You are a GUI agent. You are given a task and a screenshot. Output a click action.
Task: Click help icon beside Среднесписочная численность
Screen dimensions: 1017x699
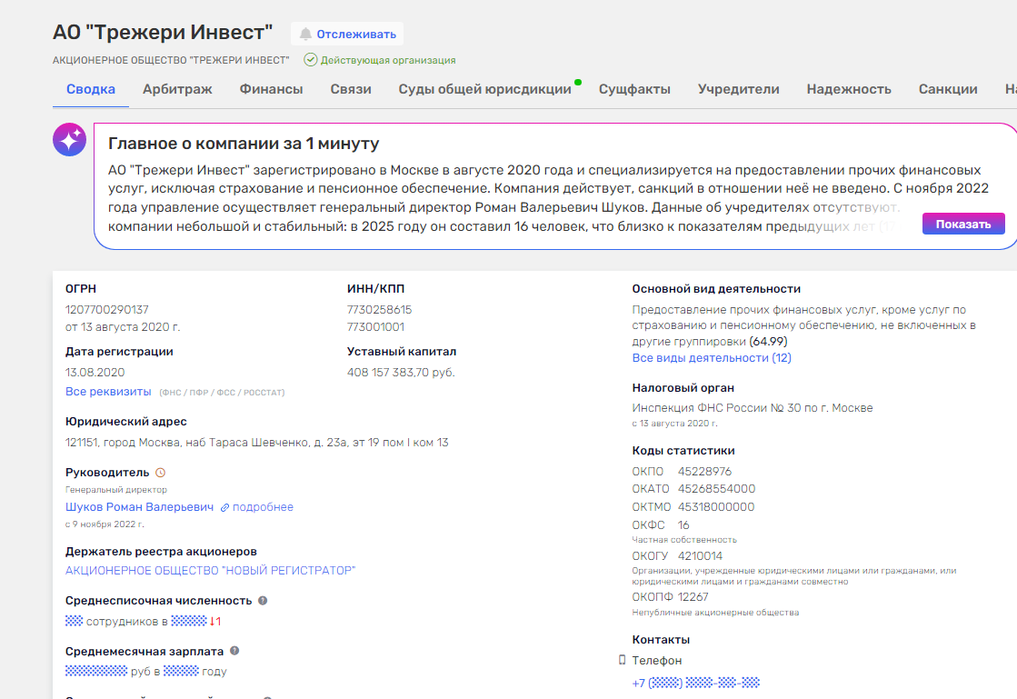point(263,601)
